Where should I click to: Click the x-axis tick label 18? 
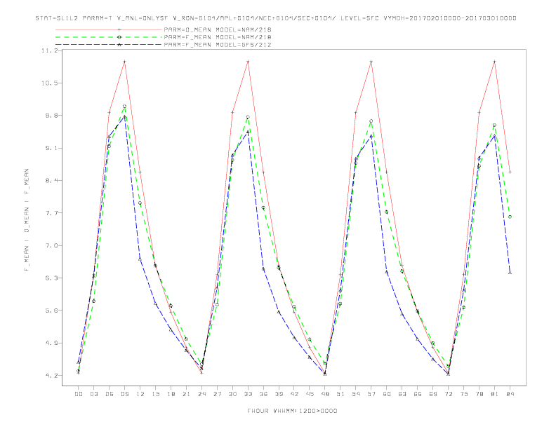(171, 394)
